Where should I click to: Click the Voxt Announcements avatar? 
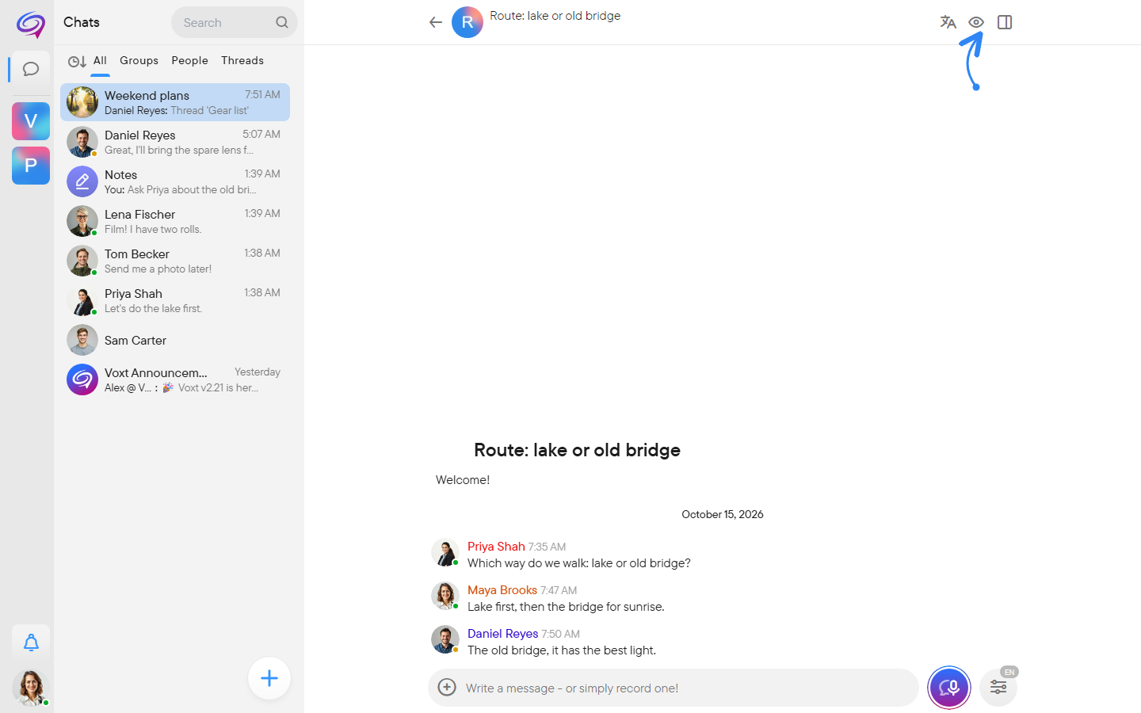pos(82,379)
